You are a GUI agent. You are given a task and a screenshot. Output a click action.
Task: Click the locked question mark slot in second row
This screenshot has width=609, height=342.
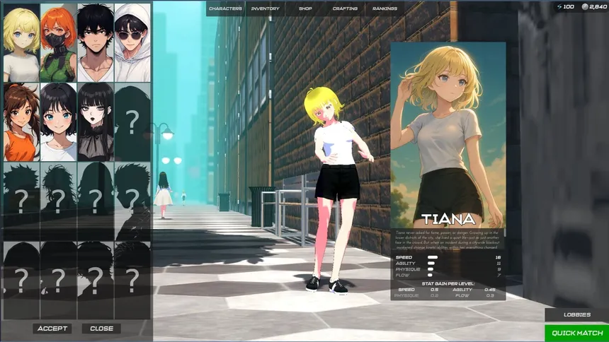132,122
